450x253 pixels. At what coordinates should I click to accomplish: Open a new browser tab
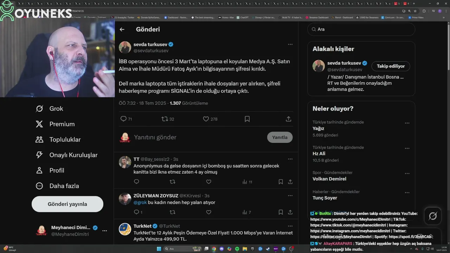413,4
